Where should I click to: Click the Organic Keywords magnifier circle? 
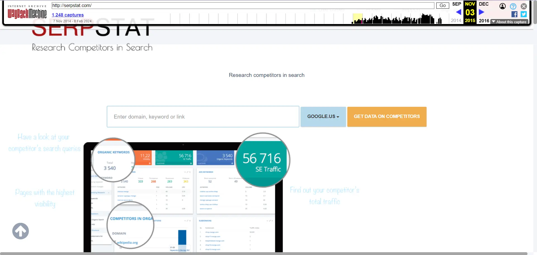tap(113, 160)
